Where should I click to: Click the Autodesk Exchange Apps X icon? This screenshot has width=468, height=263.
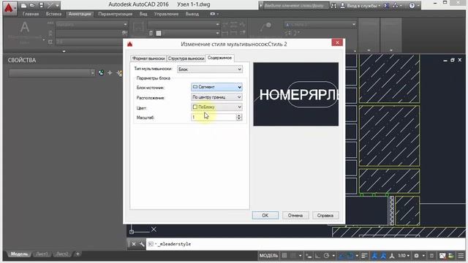[386, 5]
